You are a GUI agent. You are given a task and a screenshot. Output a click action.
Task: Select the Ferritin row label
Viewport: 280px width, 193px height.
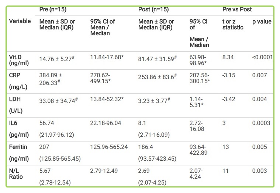coord(18,147)
